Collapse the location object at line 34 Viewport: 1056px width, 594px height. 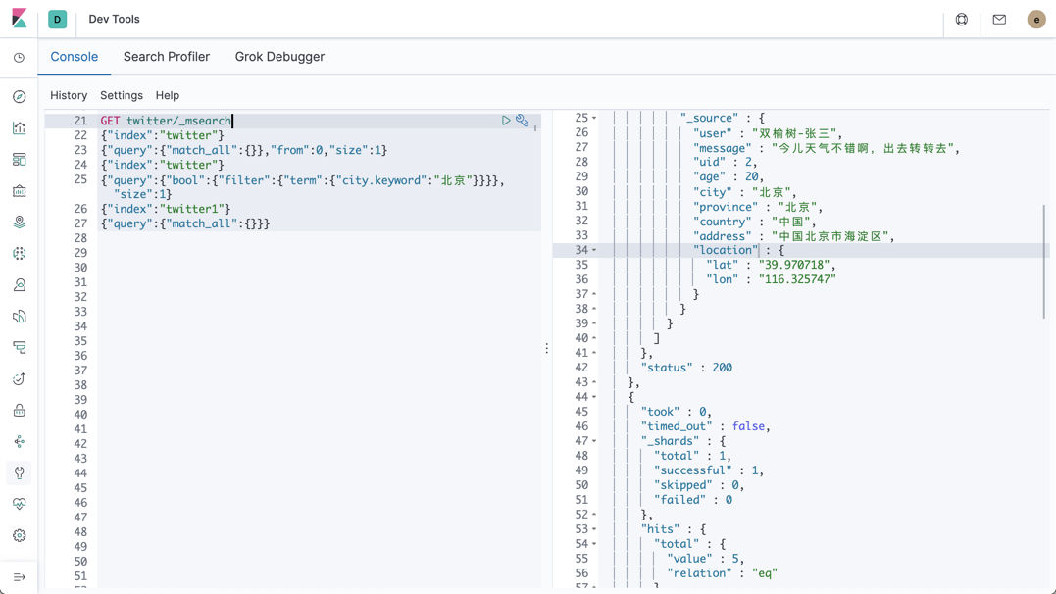pyautogui.click(x=593, y=250)
